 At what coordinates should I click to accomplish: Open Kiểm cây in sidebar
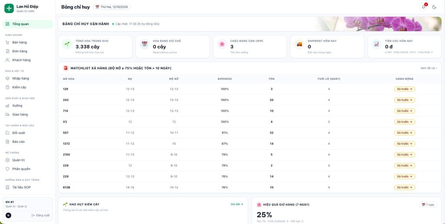click(27, 87)
